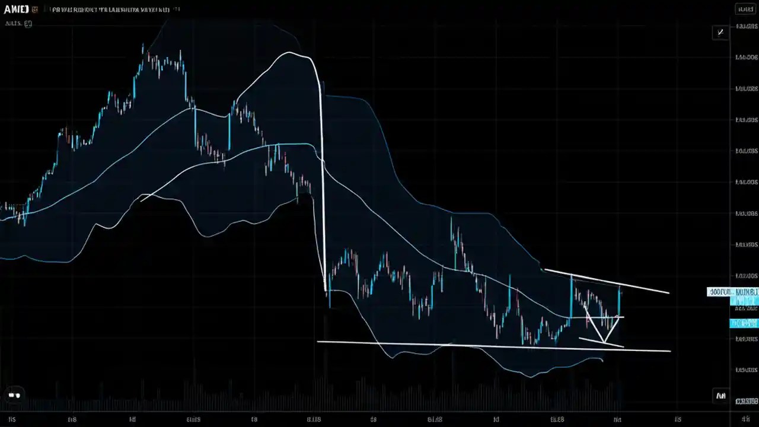The image size is (759, 427).
Task: Select the two-dot drawing tool bottom left
Action: click(x=13, y=394)
